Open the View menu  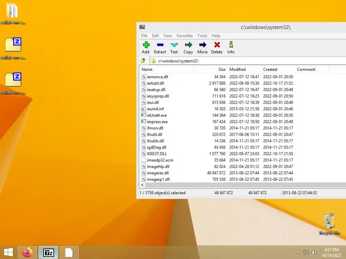click(x=168, y=36)
